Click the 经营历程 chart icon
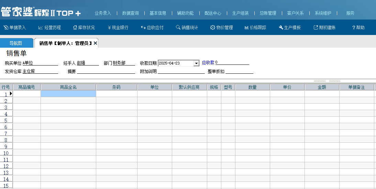376x189 pixels. point(41,27)
